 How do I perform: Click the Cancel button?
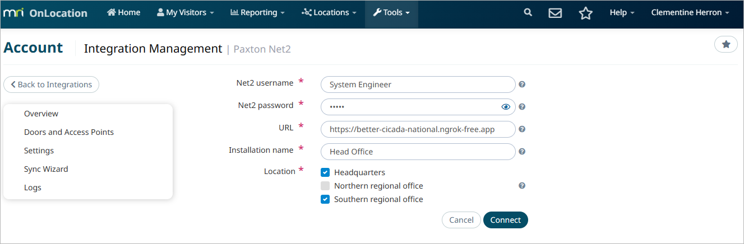(461, 220)
